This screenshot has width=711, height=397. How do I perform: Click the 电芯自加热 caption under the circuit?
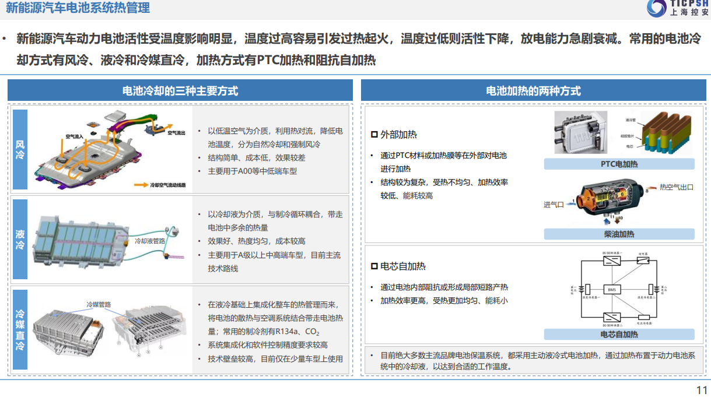pos(619,335)
